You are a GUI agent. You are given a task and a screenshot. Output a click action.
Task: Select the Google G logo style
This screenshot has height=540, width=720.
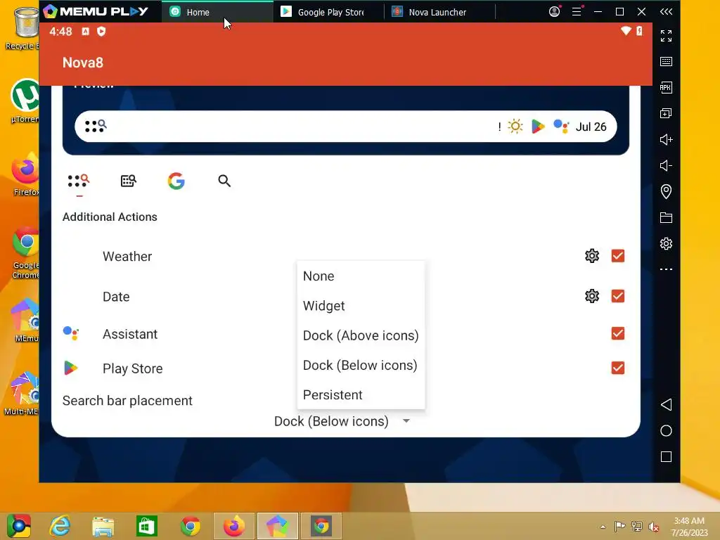tap(176, 181)
